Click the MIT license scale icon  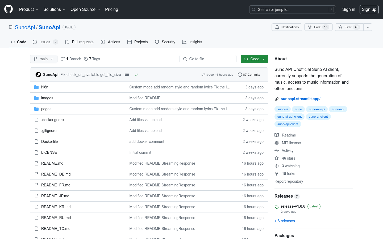277,143
